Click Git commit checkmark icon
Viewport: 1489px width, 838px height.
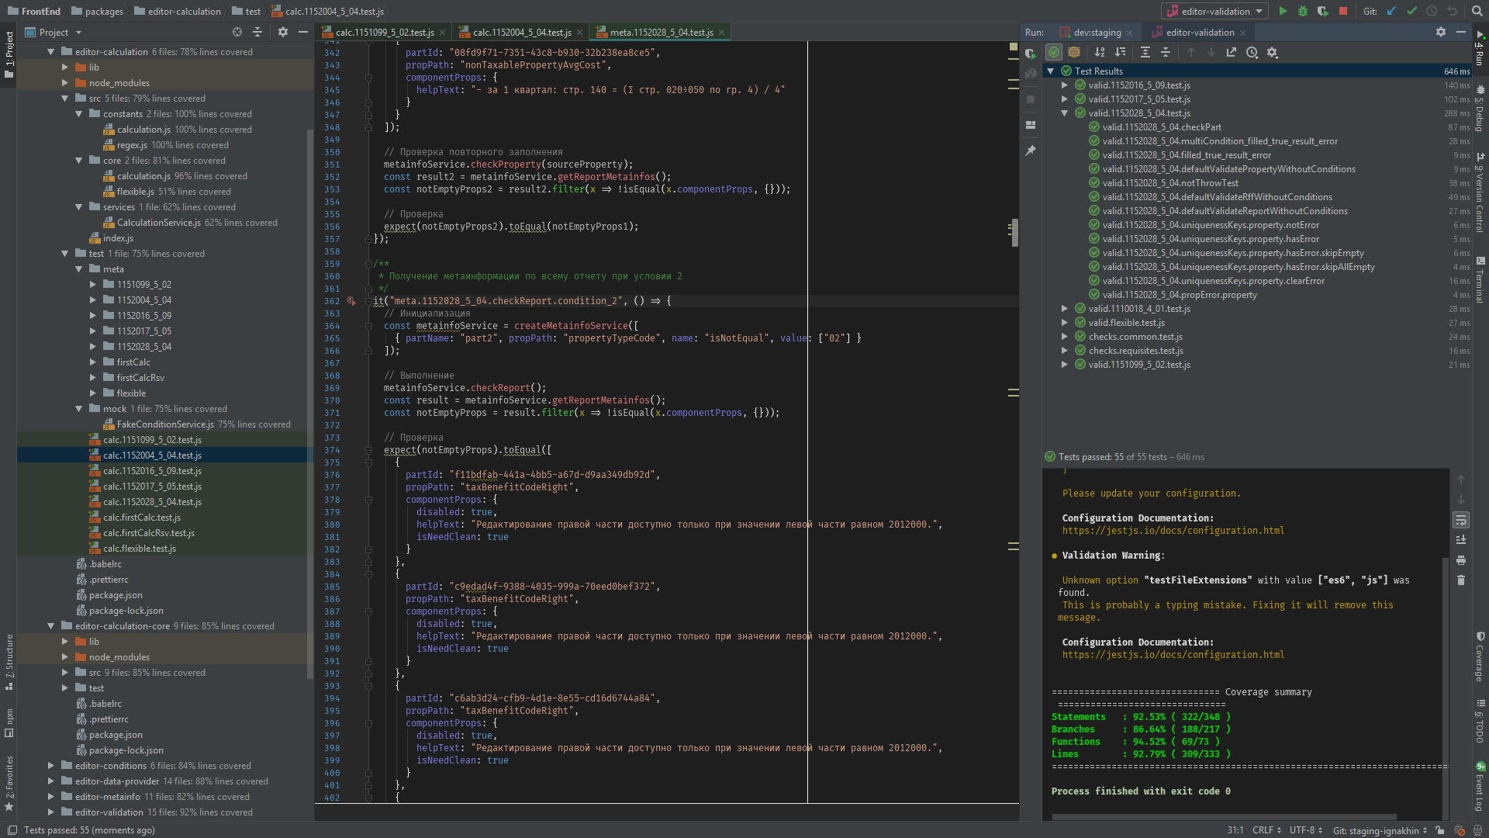1411,11
